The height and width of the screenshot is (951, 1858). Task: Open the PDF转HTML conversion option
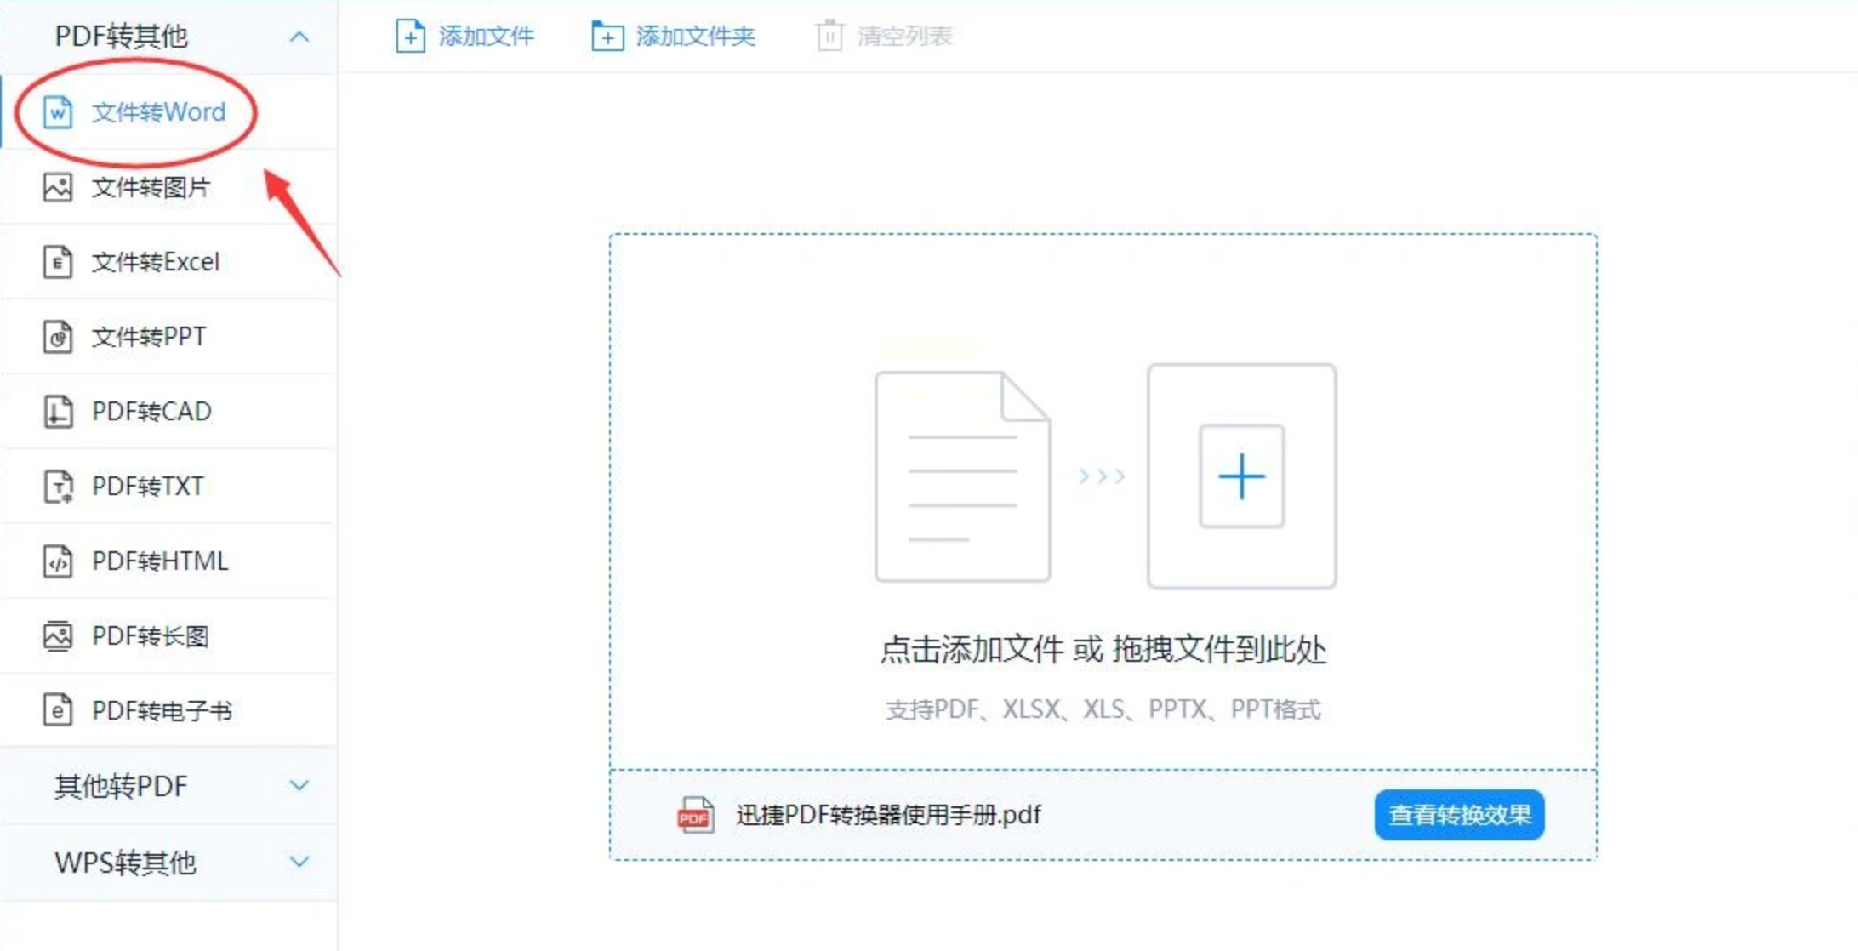pos(160,561)
